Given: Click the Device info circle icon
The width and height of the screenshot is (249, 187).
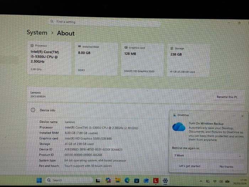Looking at the screenshot, I should (x=33, y=110).
